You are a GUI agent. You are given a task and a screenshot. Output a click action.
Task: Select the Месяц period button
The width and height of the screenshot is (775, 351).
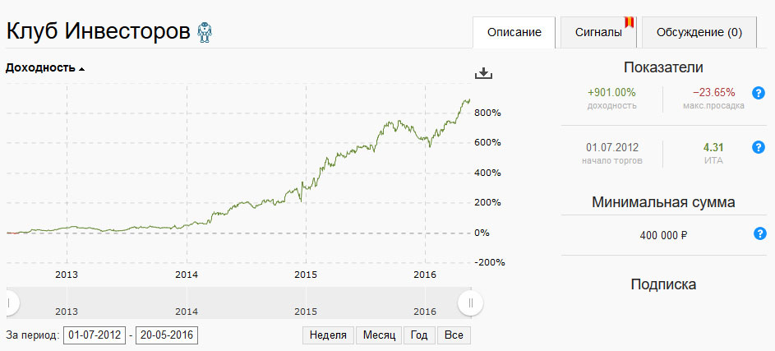point(379,335)
